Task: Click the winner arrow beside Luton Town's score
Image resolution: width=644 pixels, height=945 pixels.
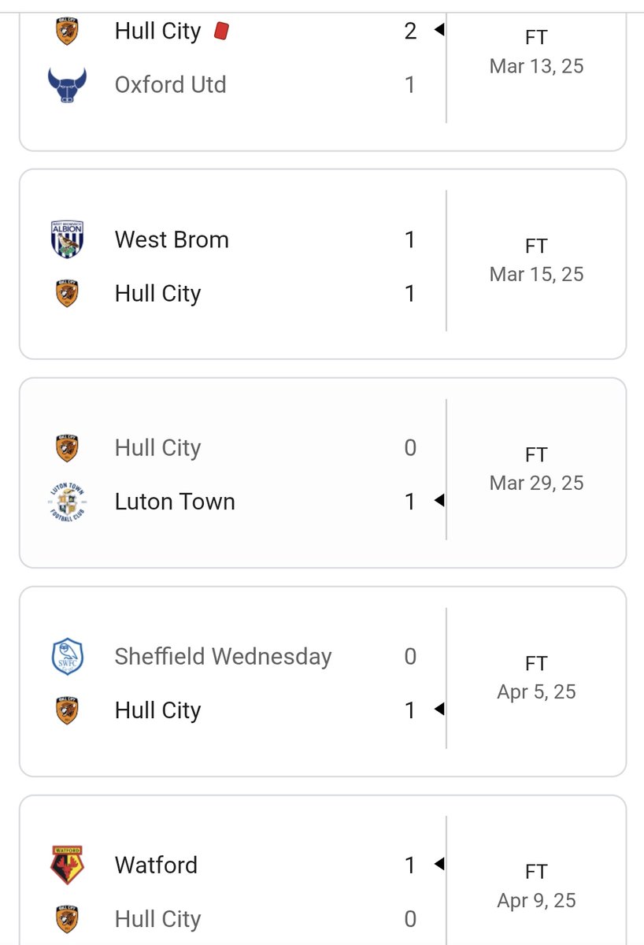Action: coord(439,501)
